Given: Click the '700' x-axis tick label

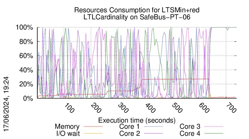Looking at the screenshot, I should [x=231, y=108].
